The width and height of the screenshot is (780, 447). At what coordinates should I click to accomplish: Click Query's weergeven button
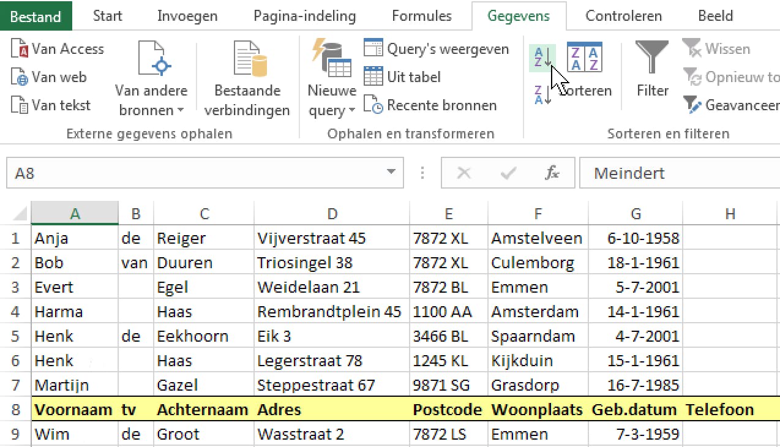pos(437,49)
